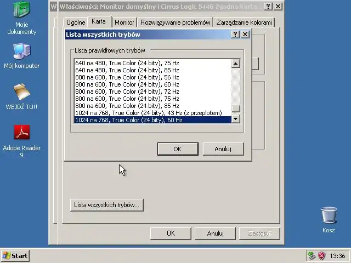Open the Rozwiązywanie problemów tab
Image resolution: width=351 pixels, height=263 pixels.
tap(175, 22)
